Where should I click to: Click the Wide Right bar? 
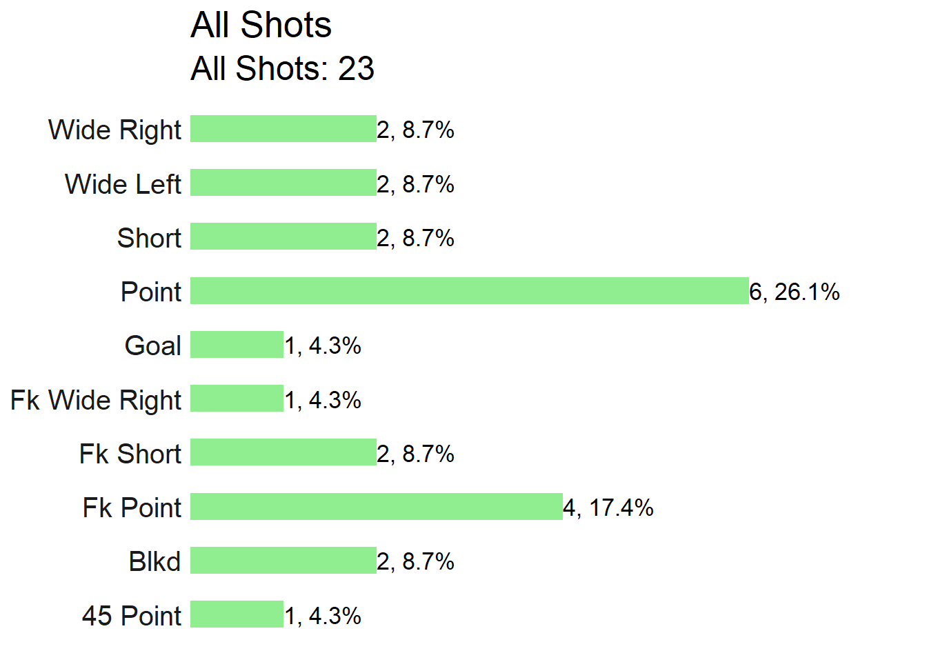tap(283, 129)
